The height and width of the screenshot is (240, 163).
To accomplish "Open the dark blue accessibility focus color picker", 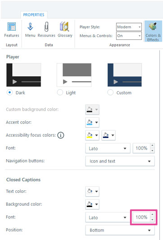I will pyautogui.click(x=109, y=135).
